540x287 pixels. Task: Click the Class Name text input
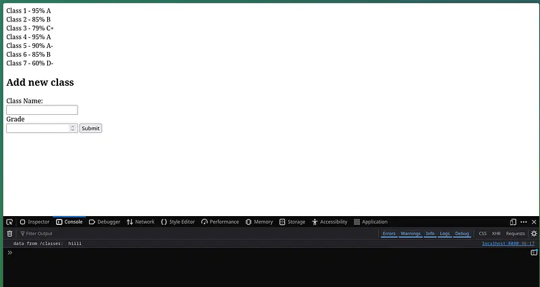[x=42, y=110]
